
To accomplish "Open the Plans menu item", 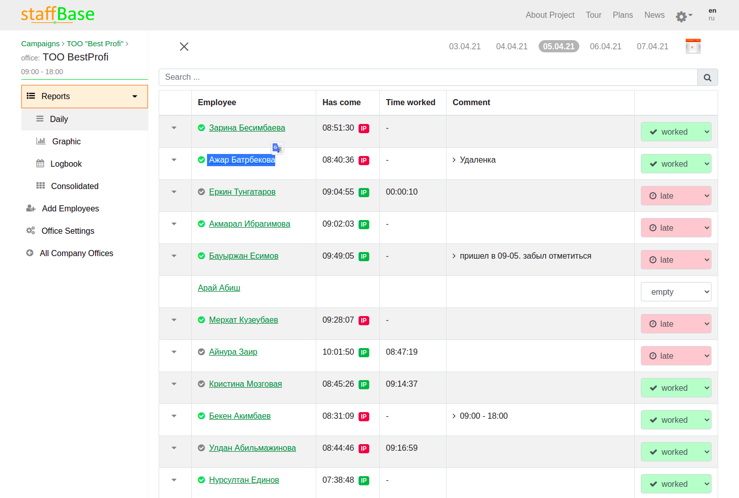I will (623, 15).
